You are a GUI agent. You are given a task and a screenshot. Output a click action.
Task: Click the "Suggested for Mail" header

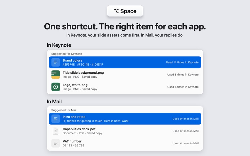[64, 110]
